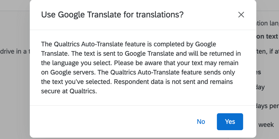
Task: Click the cut-off "ten, if at" text
Action: click(x=267, y=51)
